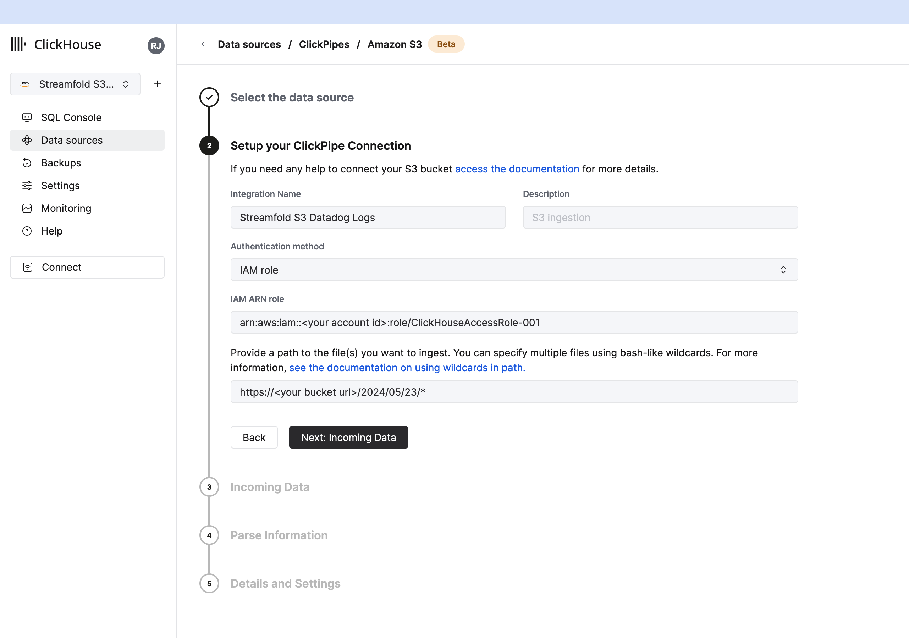Click completed step one checkmark circle
Screen dimensions: 909x638
point(209,98)
